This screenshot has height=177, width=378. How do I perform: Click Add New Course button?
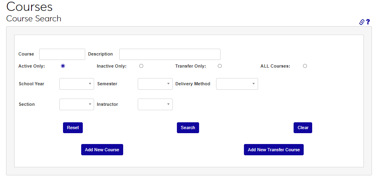(102, 150)
